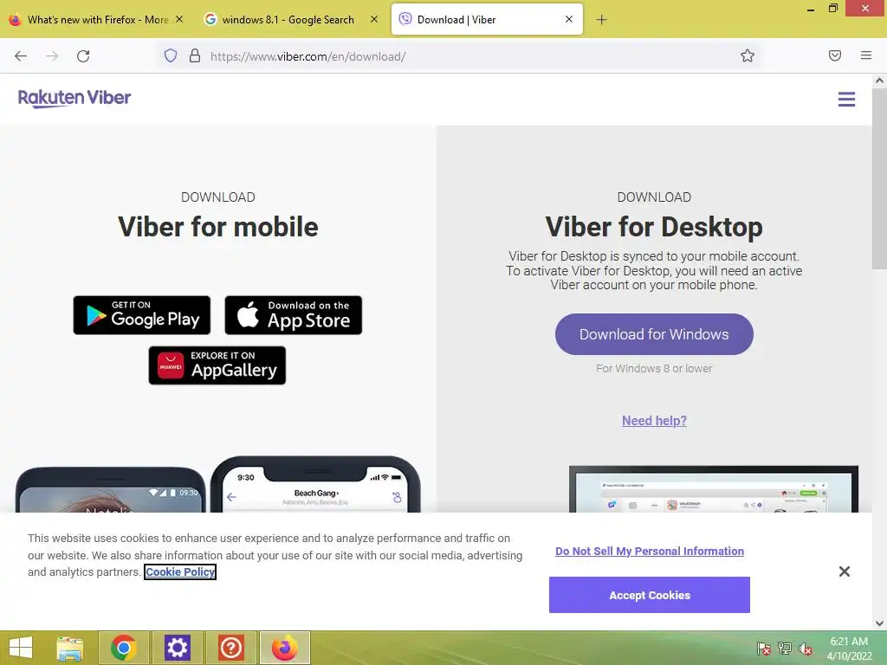Image resolution: width=887 pixels, height=665 pixels.
Task: Open File Explorer from taskbar
Action: coord(69,648)
